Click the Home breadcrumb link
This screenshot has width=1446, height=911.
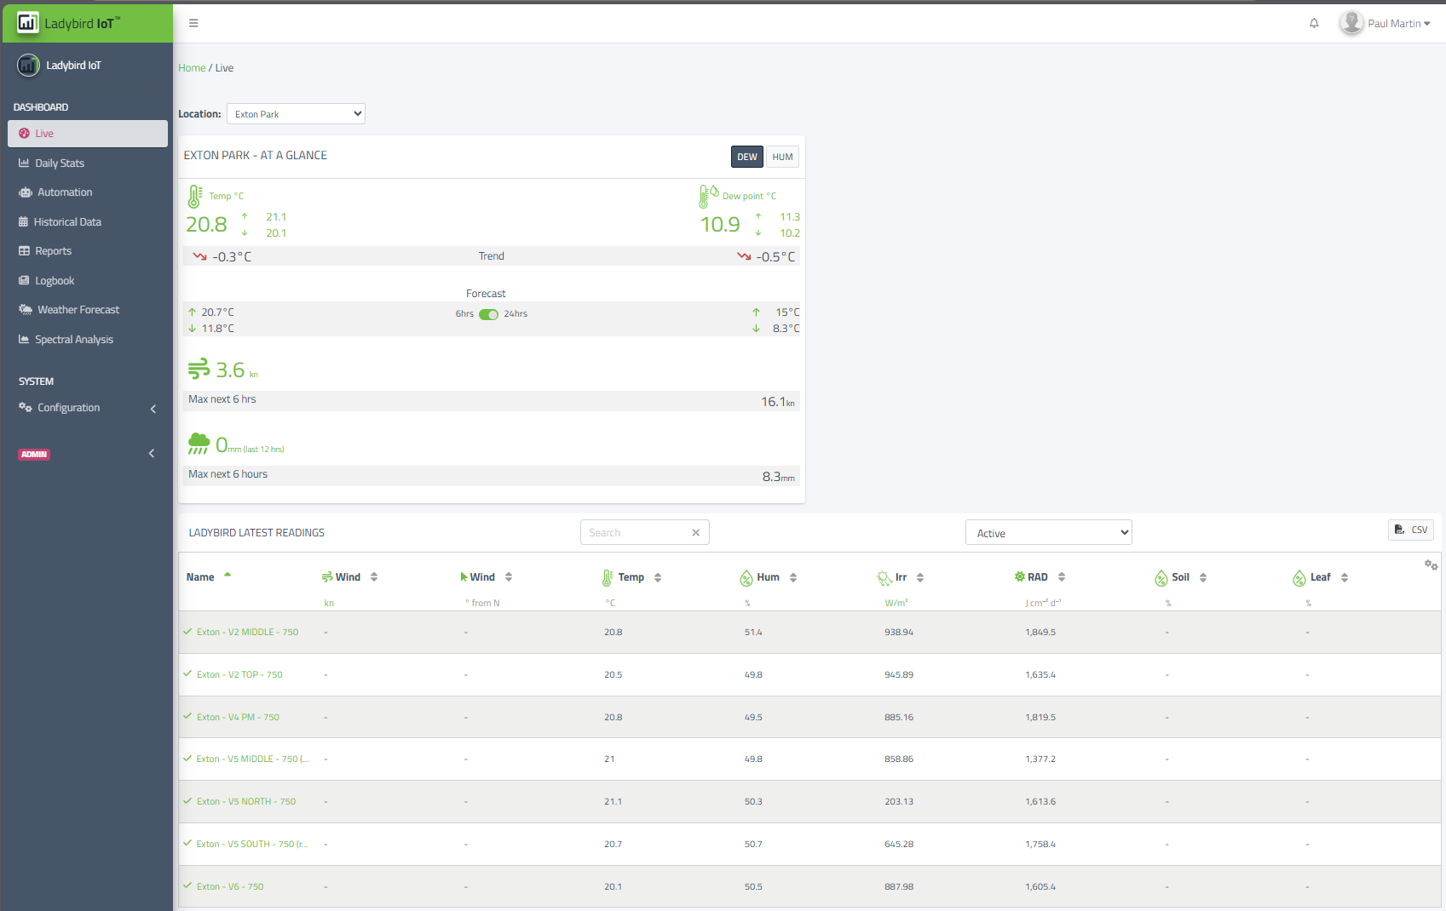point(192,68)
